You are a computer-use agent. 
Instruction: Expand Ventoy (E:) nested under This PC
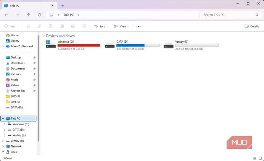(x=5, y=135)
